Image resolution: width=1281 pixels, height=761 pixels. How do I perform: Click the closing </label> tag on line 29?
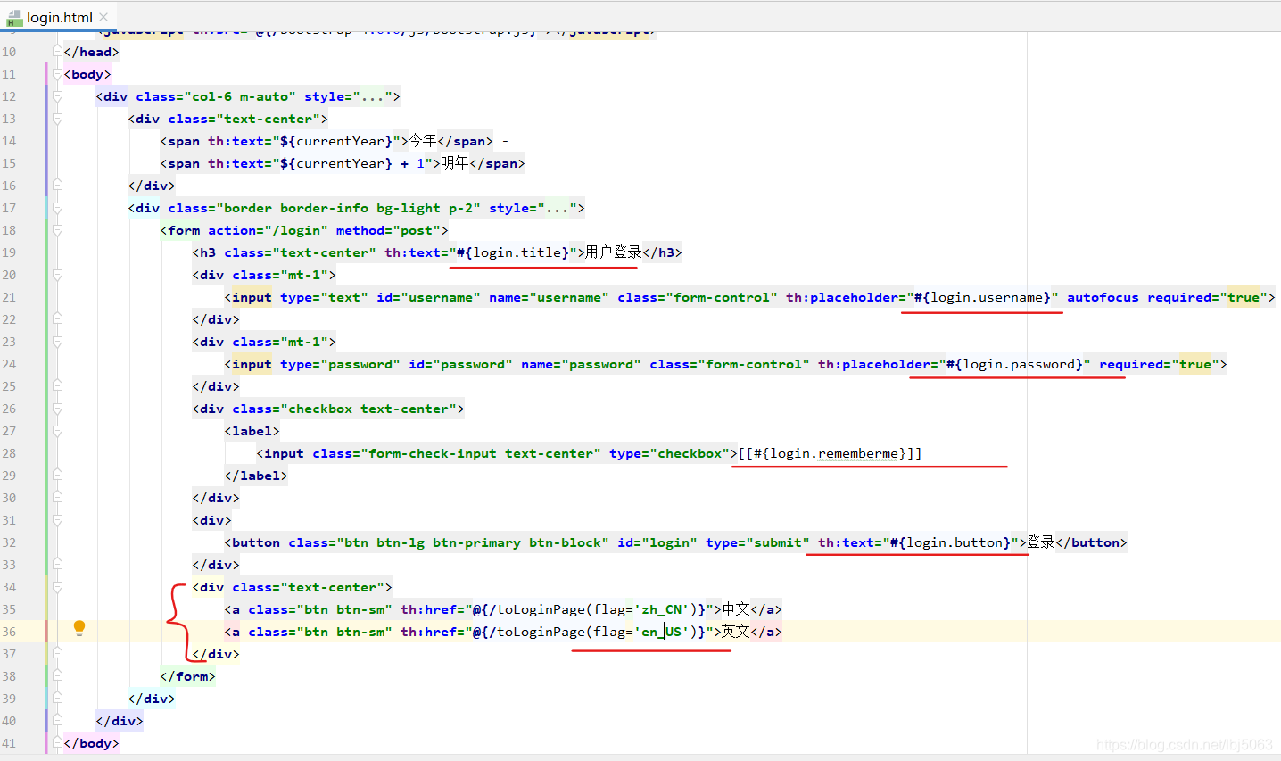click(256, 476)
